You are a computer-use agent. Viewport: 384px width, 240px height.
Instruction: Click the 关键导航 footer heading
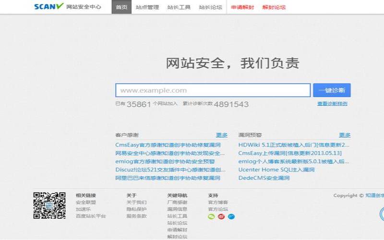pyautogui.click(x=177, y=195)
